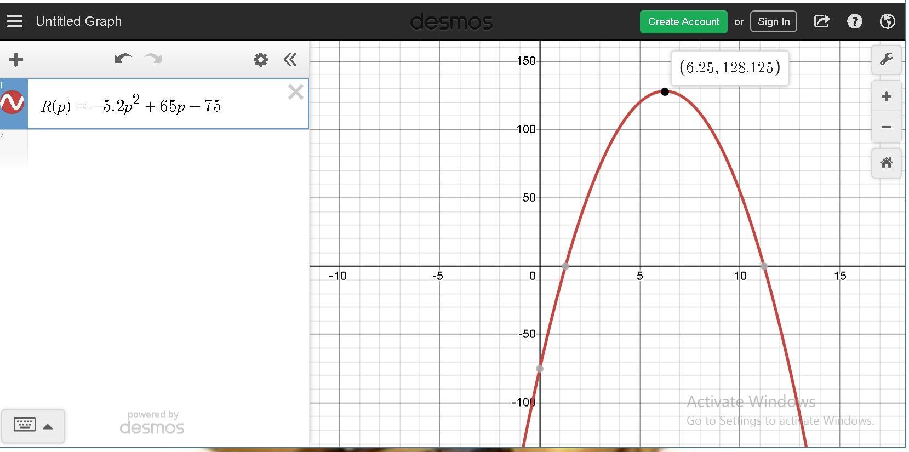Click the right x-intercept point
The image size is (909, 452).
[764, 266]
